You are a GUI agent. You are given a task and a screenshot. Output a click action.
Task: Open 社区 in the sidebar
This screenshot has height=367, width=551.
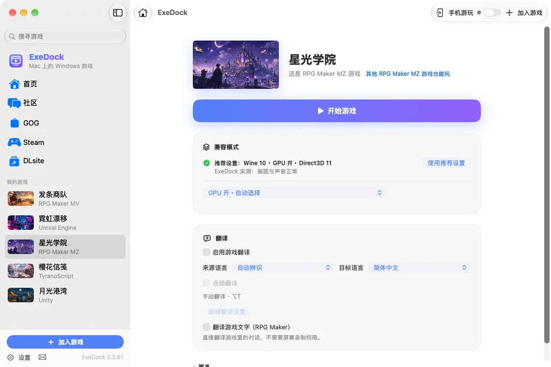tap(65, 103)
